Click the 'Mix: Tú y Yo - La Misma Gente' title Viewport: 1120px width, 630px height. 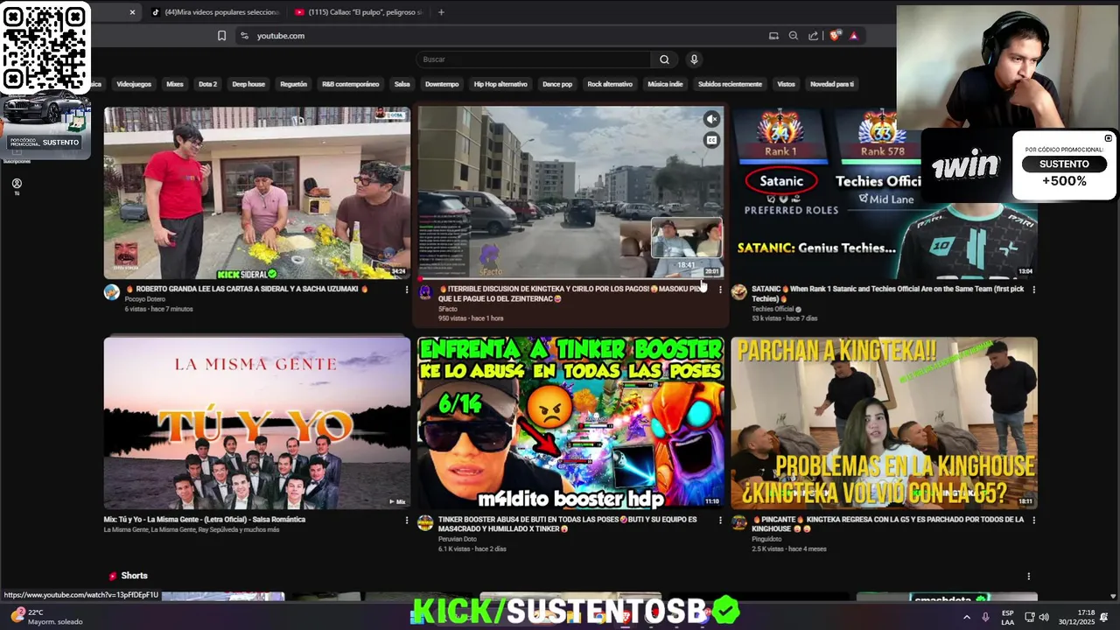click(x=205, y=520)
